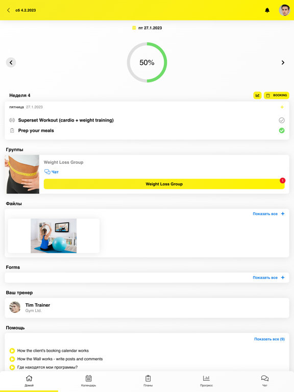Open the 50% daily progress ring
This screenshot has width=294, height=392.
coord(147,62)
